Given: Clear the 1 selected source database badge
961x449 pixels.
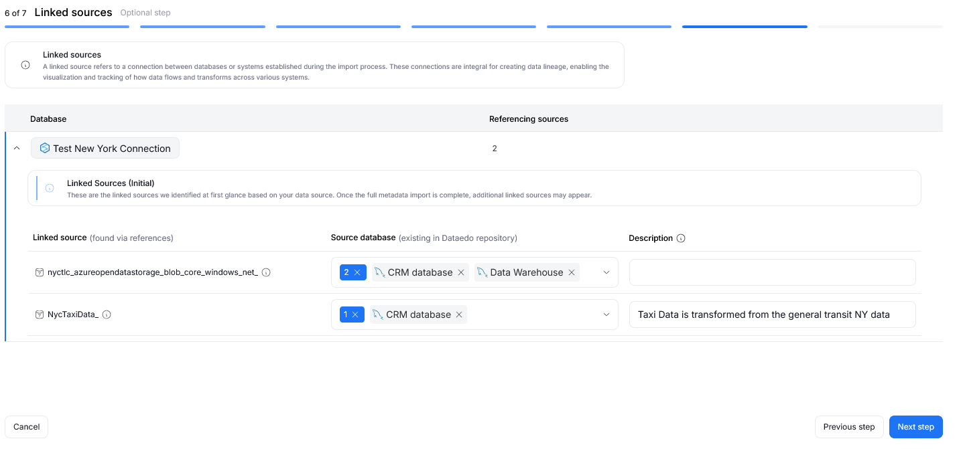Looking at the screenshot, I should click(x=355, y=315).
